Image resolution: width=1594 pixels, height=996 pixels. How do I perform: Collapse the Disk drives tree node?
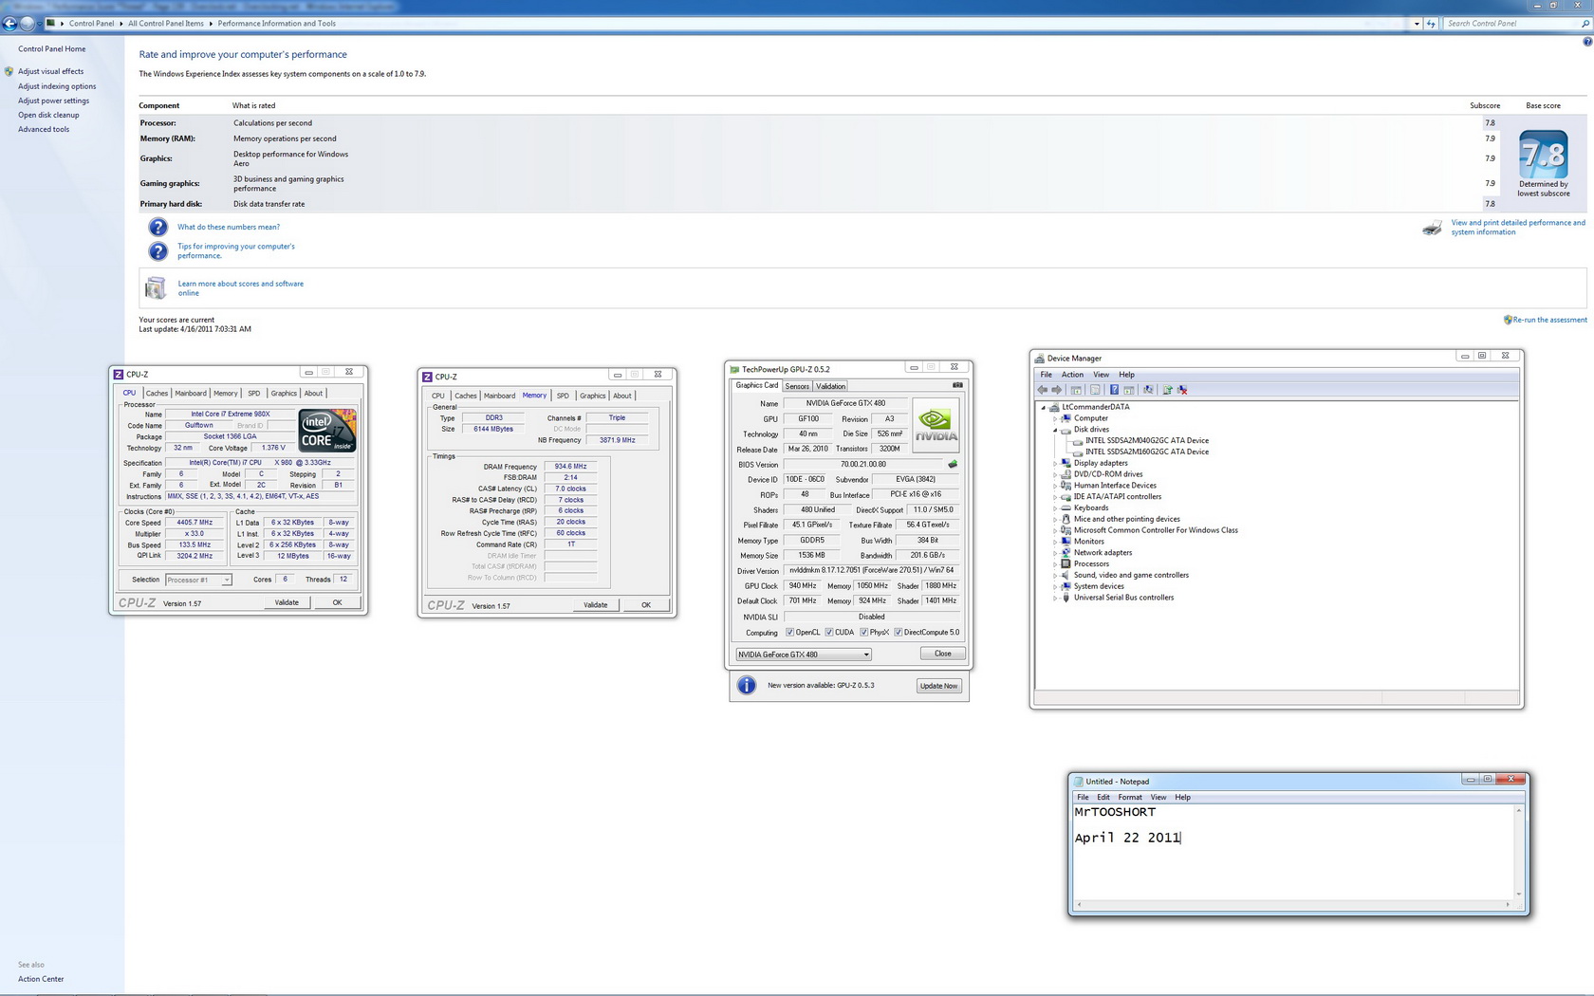click(1055, 430)
